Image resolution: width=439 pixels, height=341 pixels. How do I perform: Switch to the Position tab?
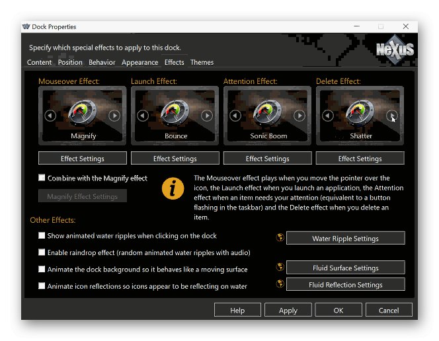click(70, 62)
